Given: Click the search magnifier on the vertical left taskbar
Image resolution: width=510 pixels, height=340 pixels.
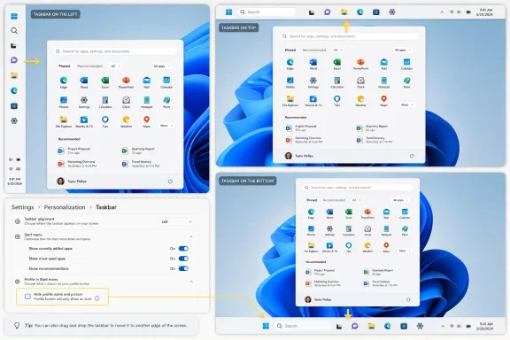Looking at the screenshot, I should 14,31.
